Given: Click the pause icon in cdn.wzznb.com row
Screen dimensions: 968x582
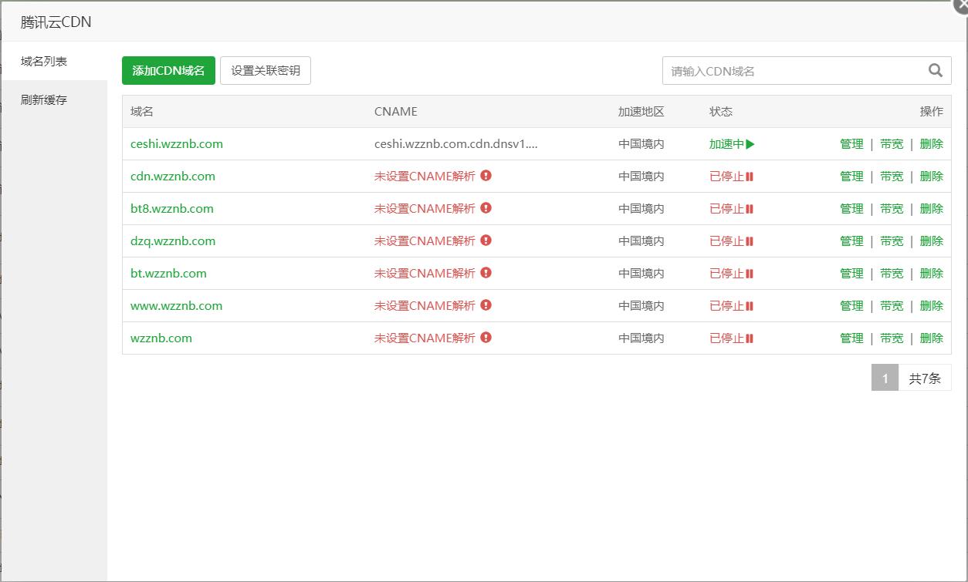Looking at the screenshot, I should click(x=750, y=177).
